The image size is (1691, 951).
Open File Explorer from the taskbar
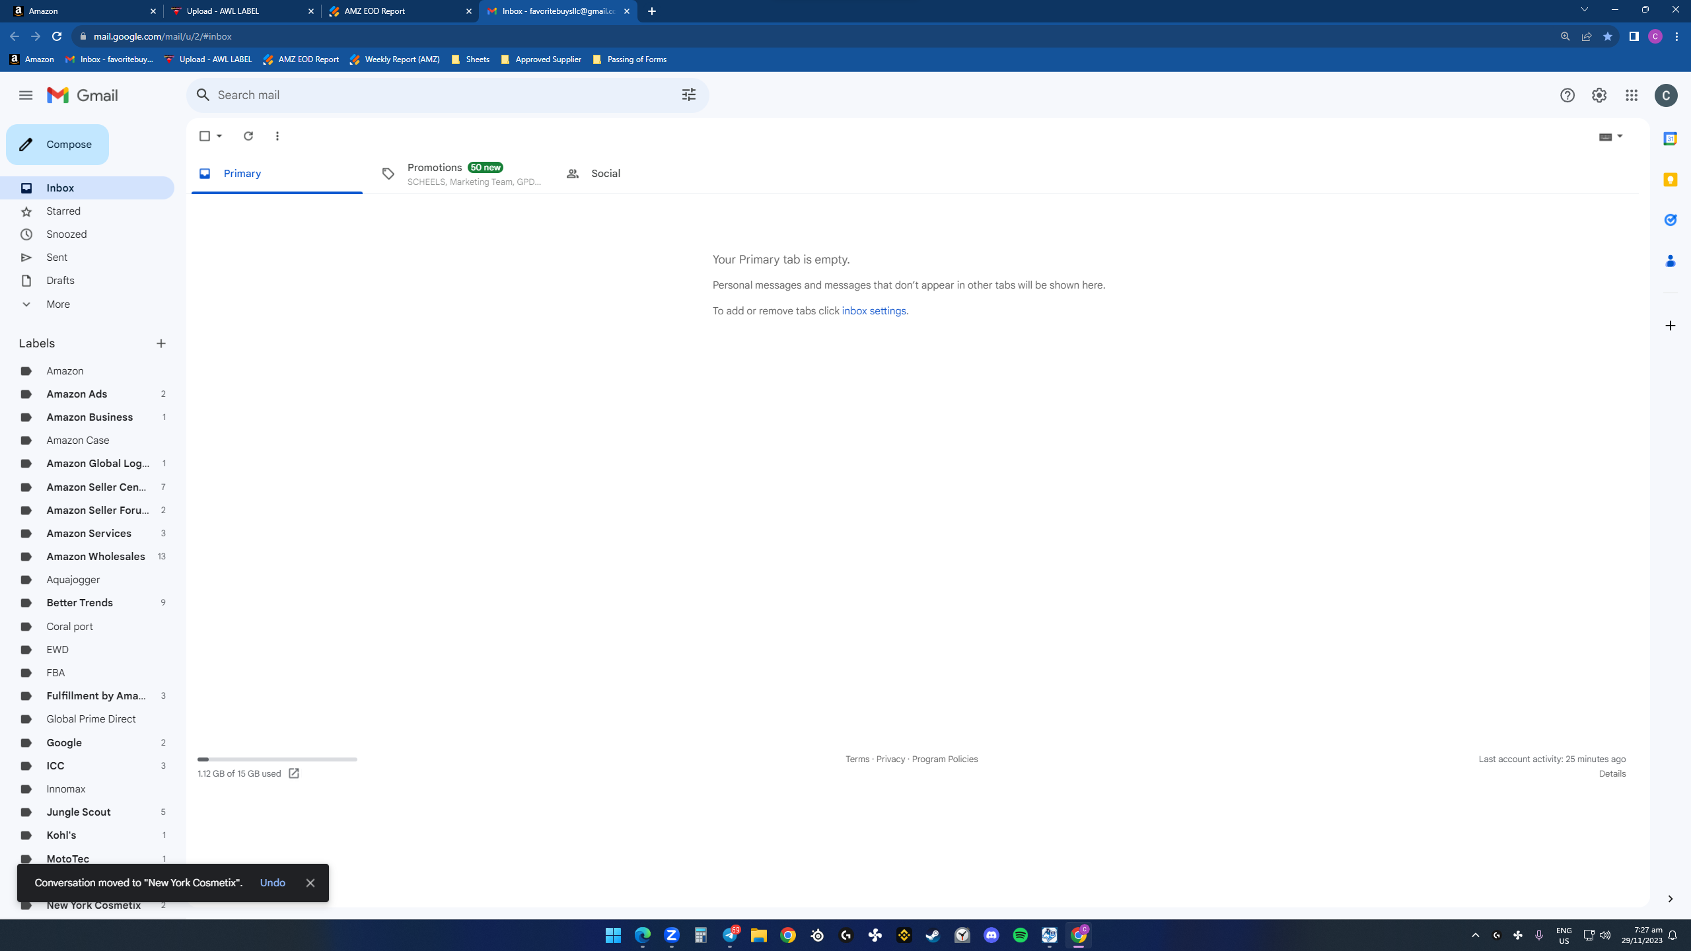758,935
